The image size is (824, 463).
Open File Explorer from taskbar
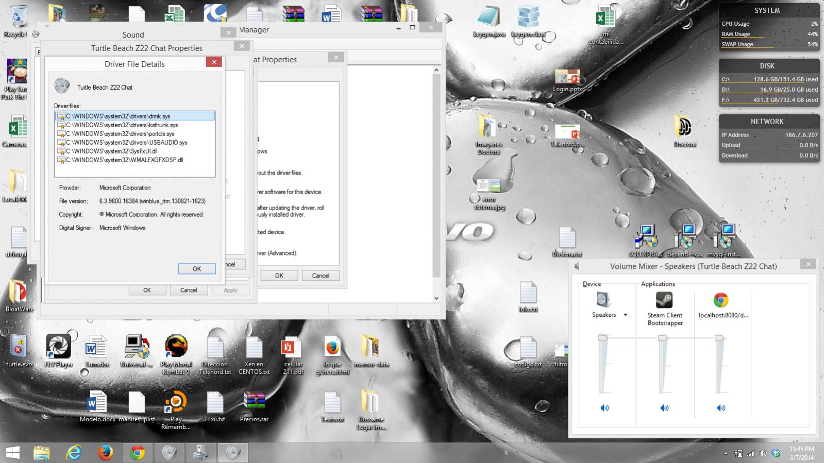point(42,453)
